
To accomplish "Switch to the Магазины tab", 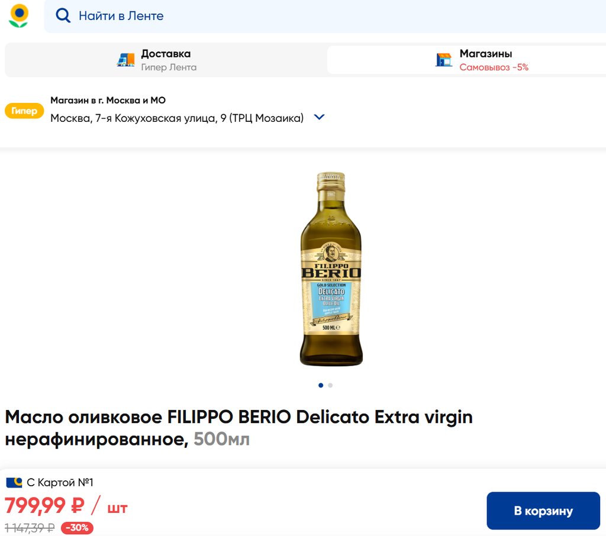I will [466, 60].
